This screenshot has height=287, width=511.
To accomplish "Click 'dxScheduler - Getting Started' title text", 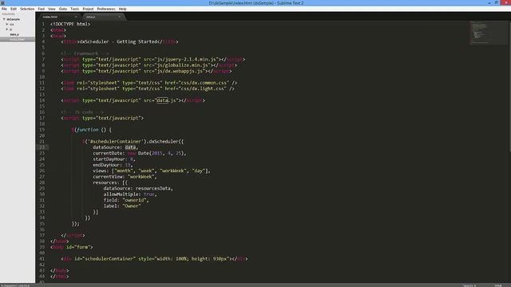I will tap(119, 41).
